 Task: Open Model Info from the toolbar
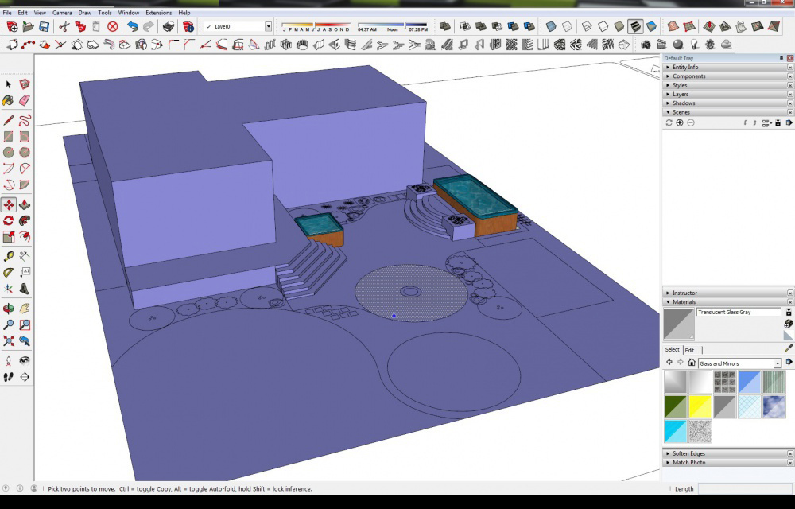[x=188, y=26]
